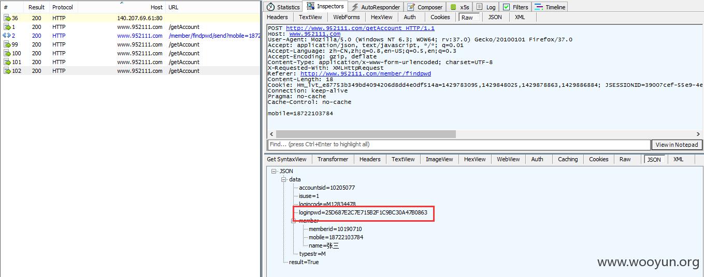
Task: Open response Transformer tab
Action: click(x=333, y=159)
